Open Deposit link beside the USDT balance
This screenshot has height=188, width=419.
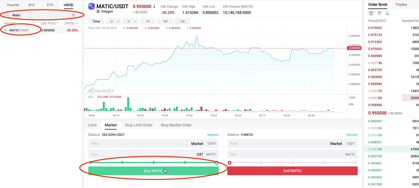point(213,135)
